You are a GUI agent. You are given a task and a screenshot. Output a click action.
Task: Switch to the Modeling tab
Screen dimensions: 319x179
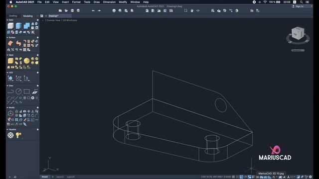point(28,16)
